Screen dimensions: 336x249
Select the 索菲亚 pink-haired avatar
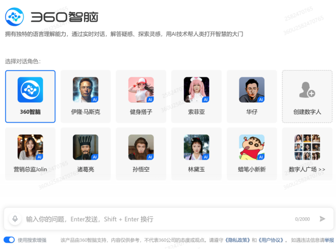pyautogui.click(x=197, y=89)
